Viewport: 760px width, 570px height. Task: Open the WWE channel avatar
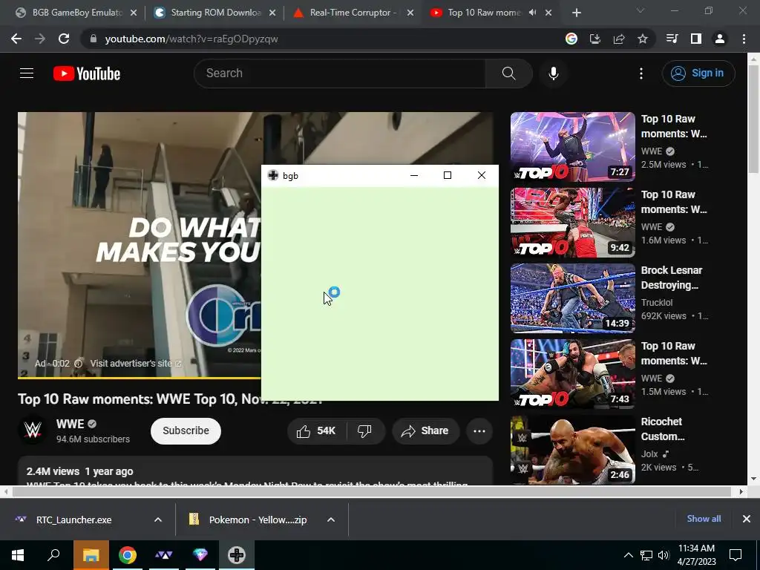tap(33, 430)
